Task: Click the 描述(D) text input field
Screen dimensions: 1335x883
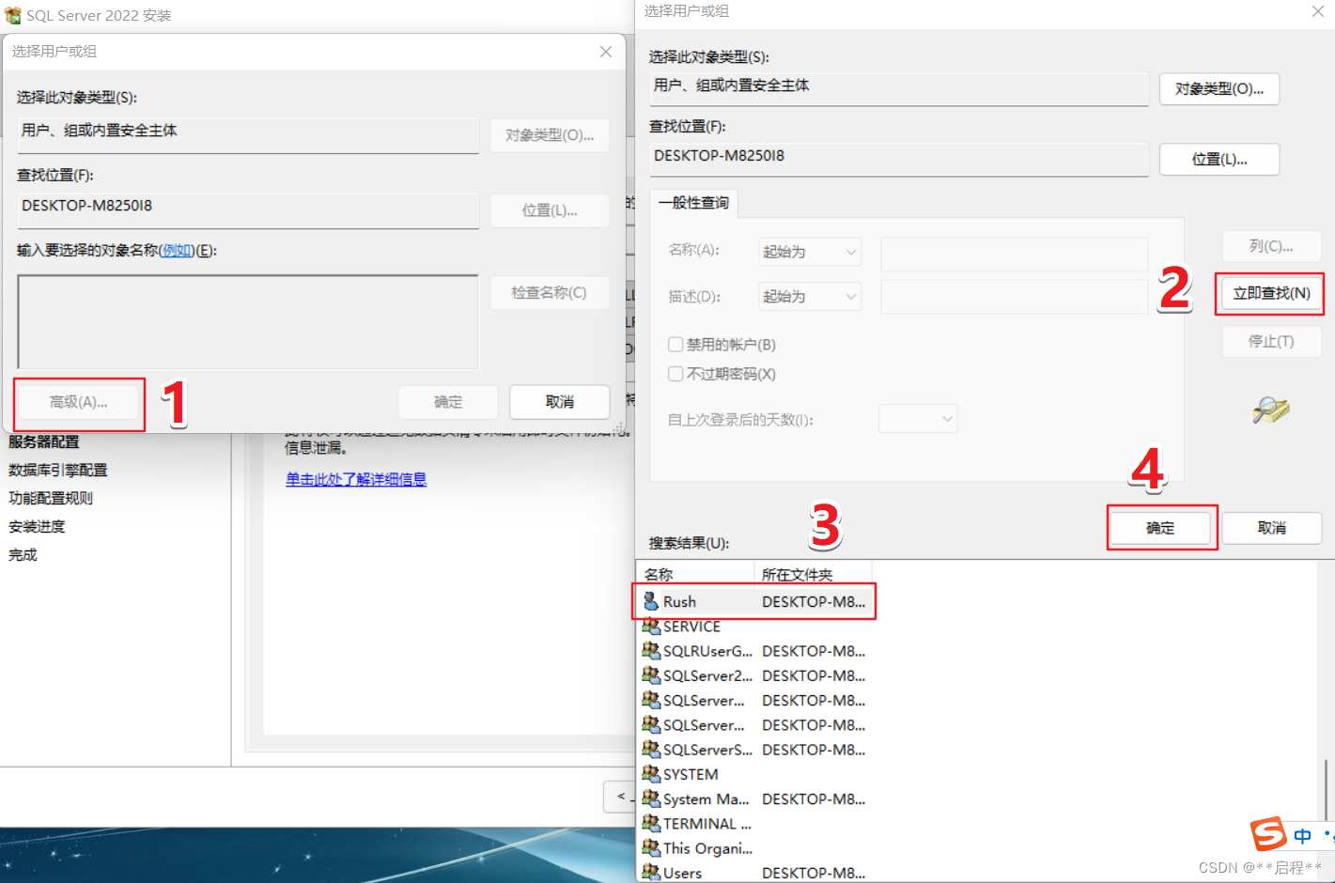Action: pos(1015,297)
